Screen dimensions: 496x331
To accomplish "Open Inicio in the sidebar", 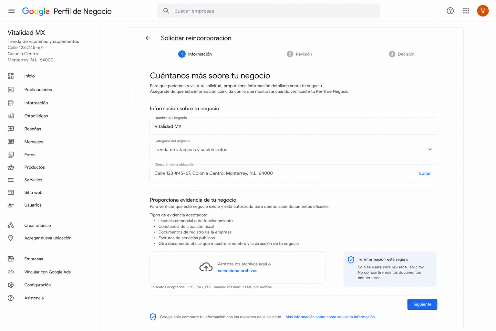I will [x=29, y=76].
